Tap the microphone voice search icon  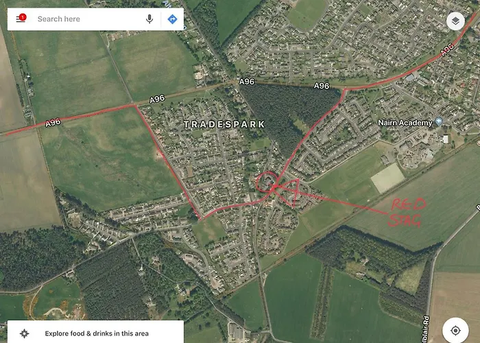(x=149, y=19)
